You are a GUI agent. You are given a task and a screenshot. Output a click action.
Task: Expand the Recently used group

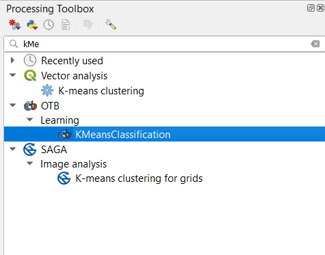[x=12, y=60]
